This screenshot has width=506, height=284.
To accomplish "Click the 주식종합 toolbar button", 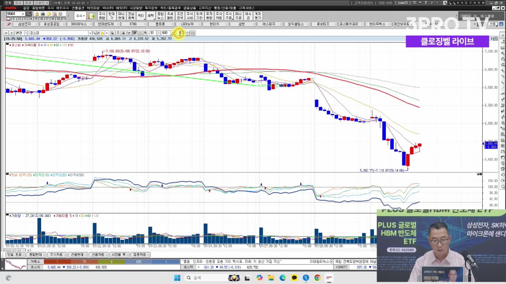I will pyautogui.click(x=102, y=16).
